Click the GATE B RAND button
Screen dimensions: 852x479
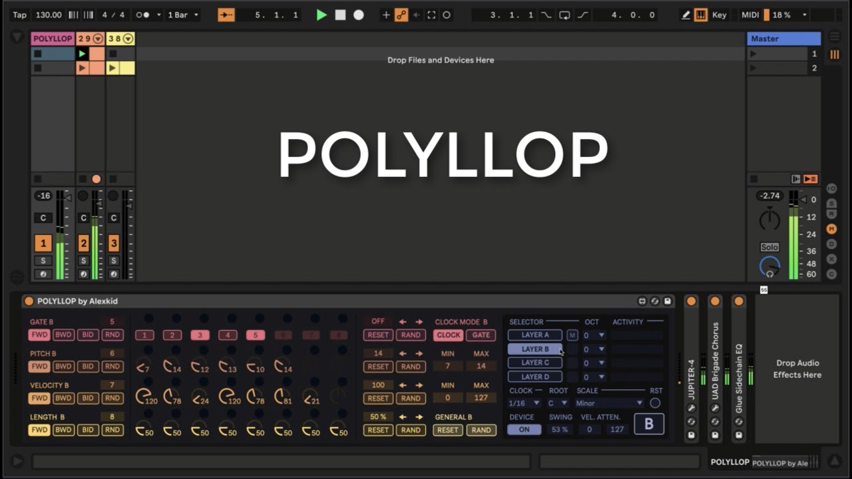411,335
